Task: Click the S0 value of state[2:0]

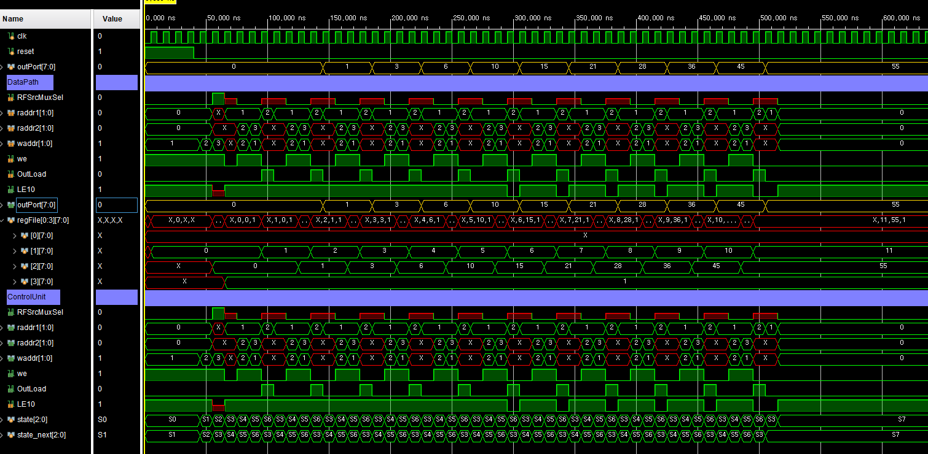Action: [x=102, y=420]
